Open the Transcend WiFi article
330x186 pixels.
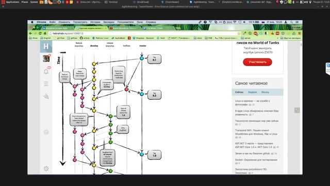pyautogui.click(x=256, y=132)
